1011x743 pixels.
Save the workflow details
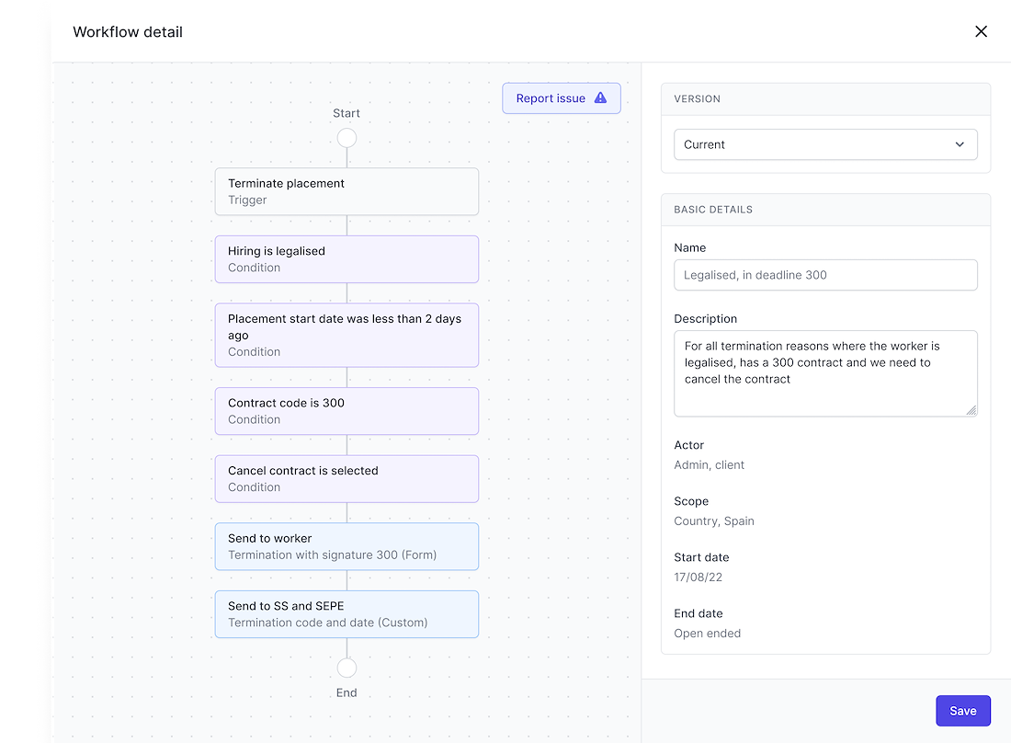(962, 711)
